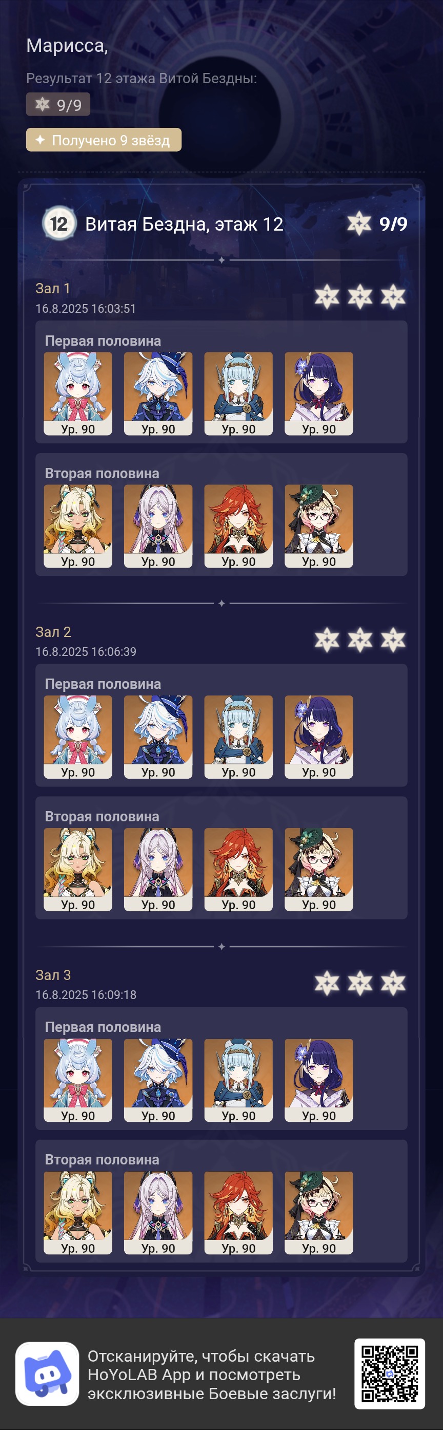443x1430 pixels.
Task: Select lavender-haired character in Зал 3 second half
Action: (x=158, y=1213)
